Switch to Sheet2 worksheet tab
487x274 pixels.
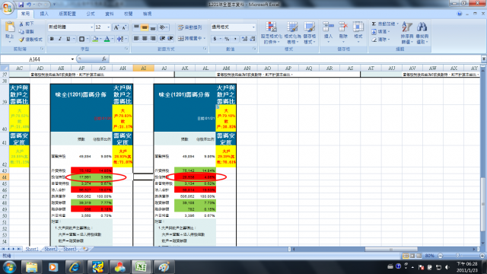[51, 249]
